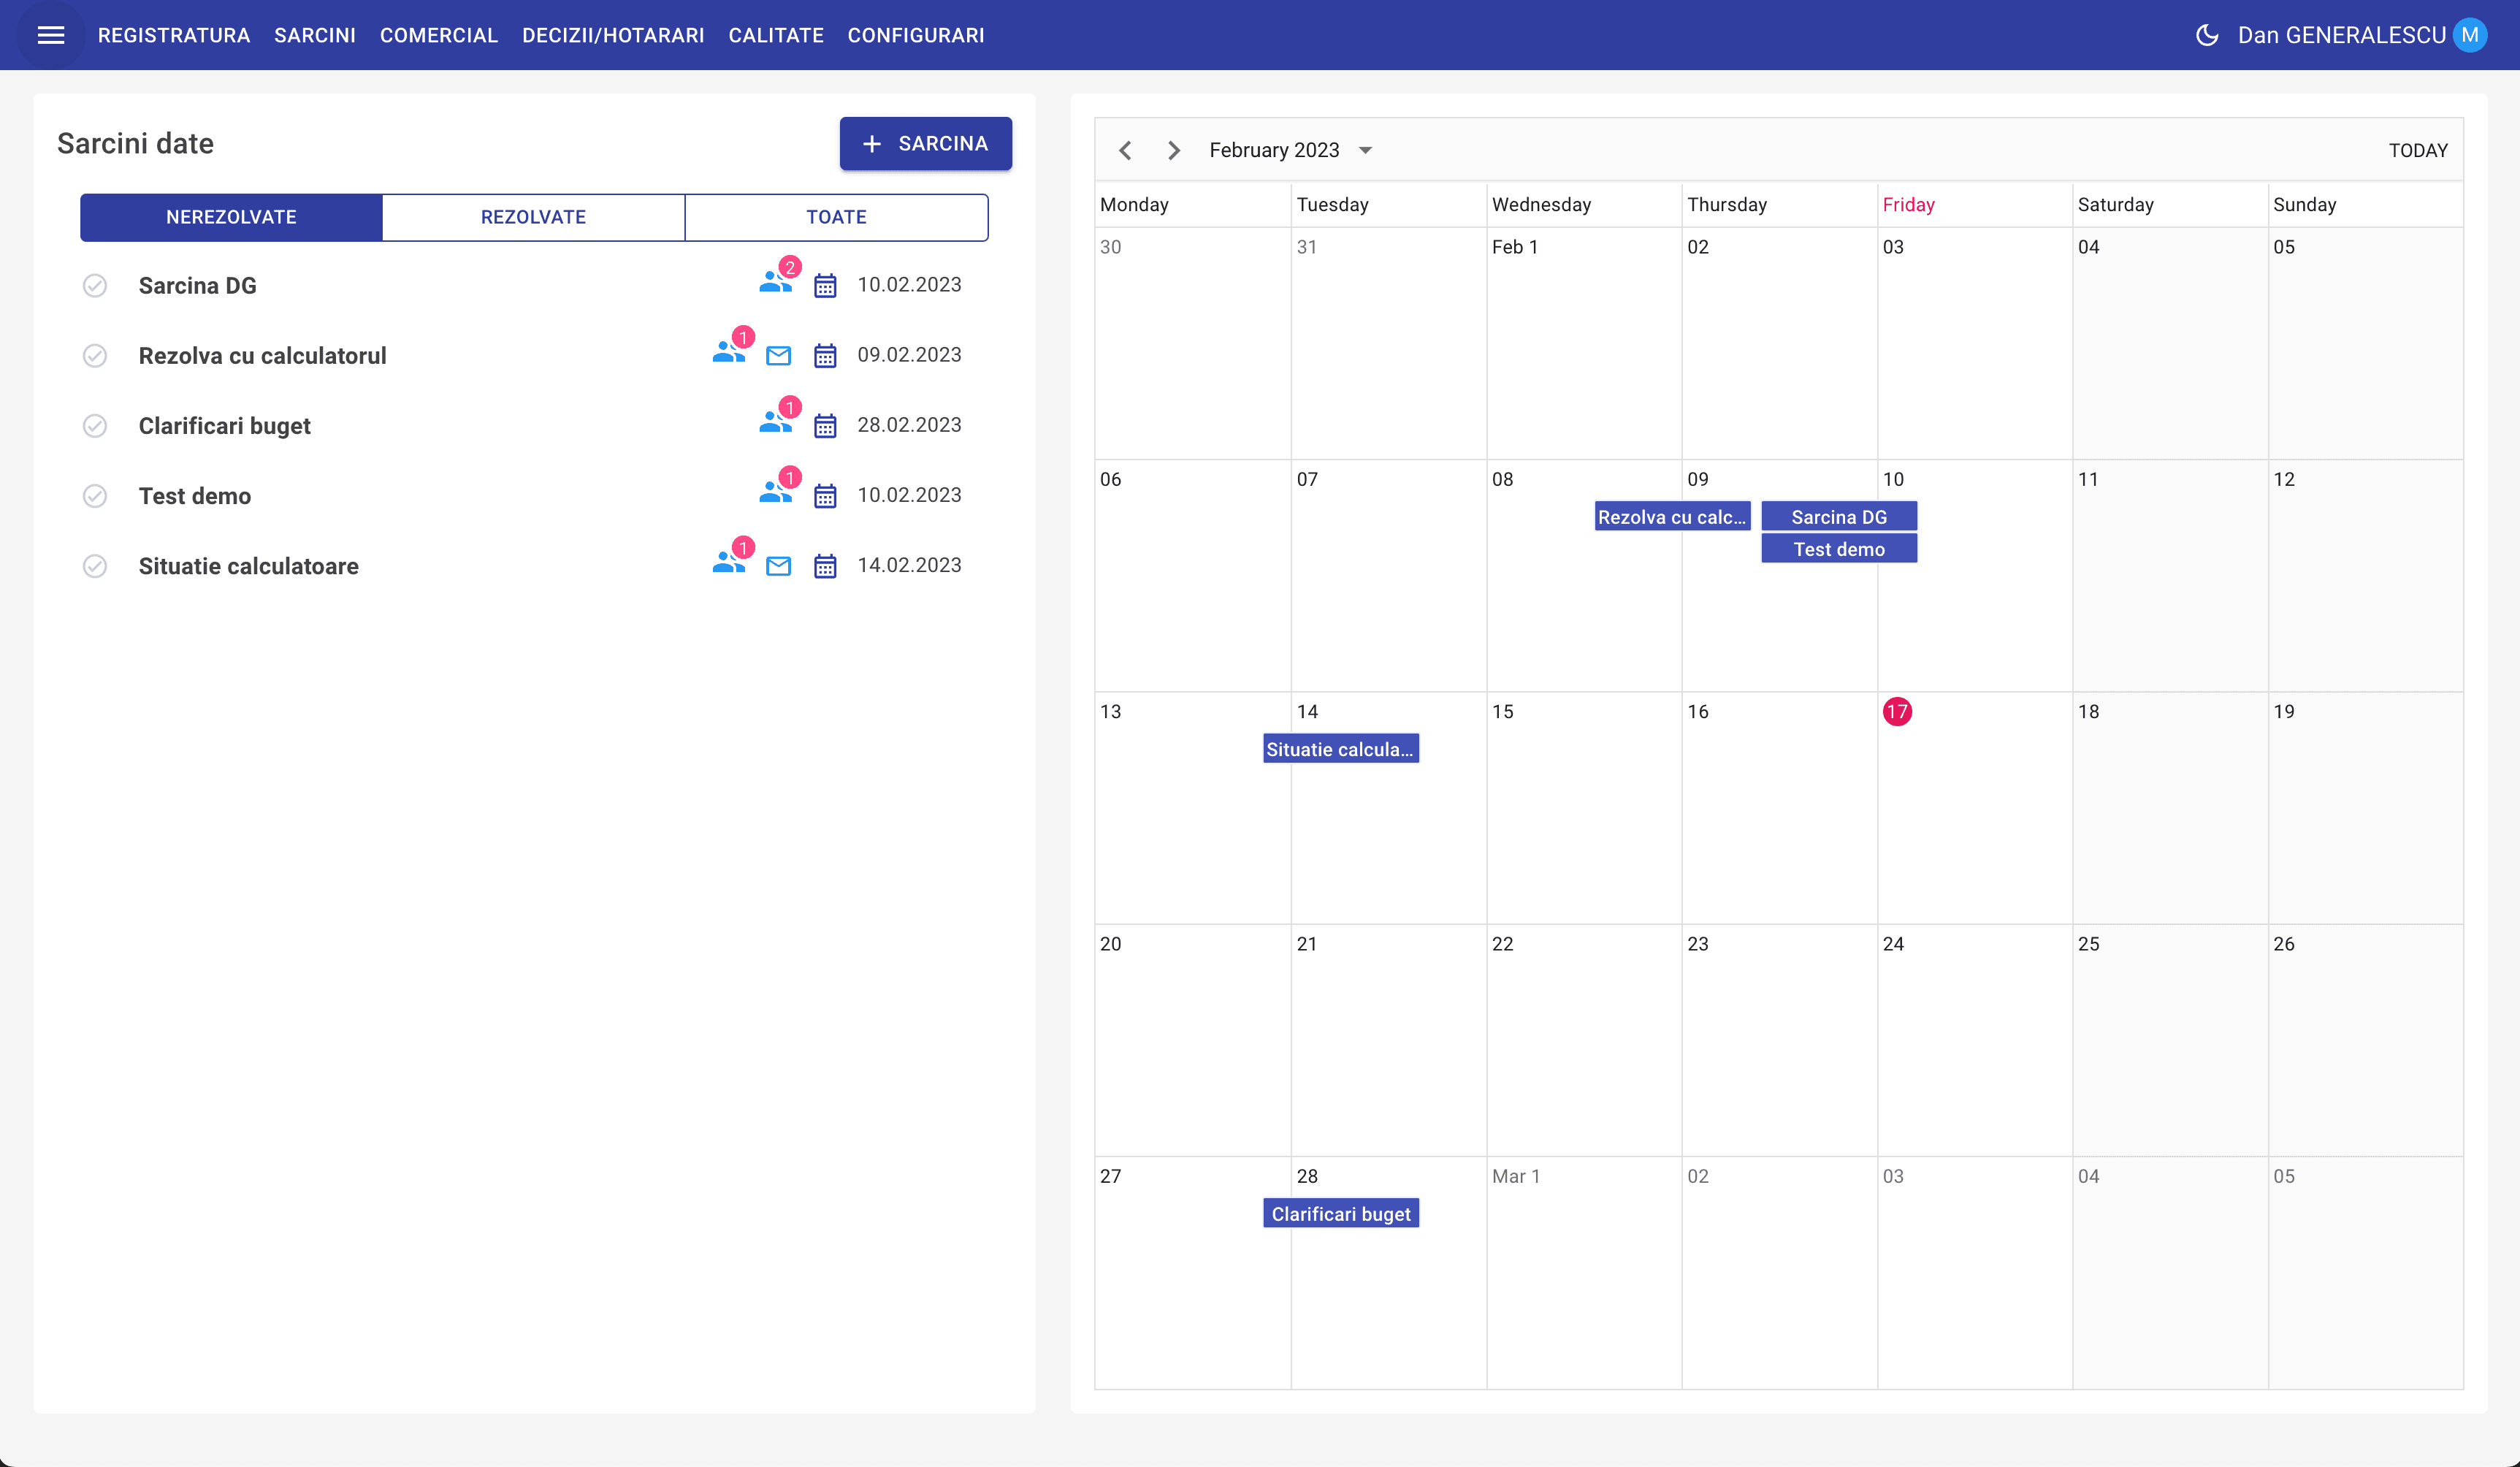Open the hamburger navigation menu
Viewport: 2520px width, 1467px height.
[x=51, y=35]
